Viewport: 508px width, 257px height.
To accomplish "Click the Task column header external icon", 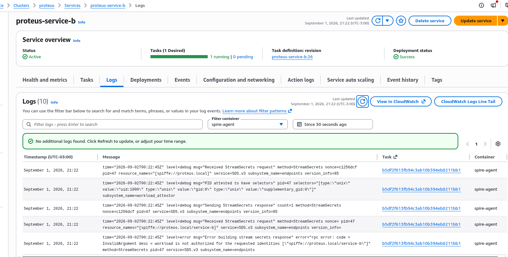I will (x=395, y=157).
